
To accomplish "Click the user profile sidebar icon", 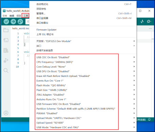I will (x=6, y=113).
